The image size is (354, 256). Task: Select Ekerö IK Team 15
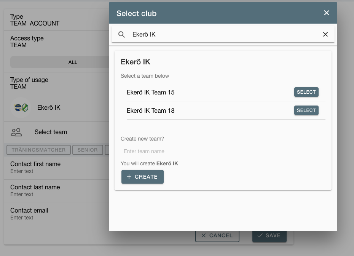click(x=306, y=92)
